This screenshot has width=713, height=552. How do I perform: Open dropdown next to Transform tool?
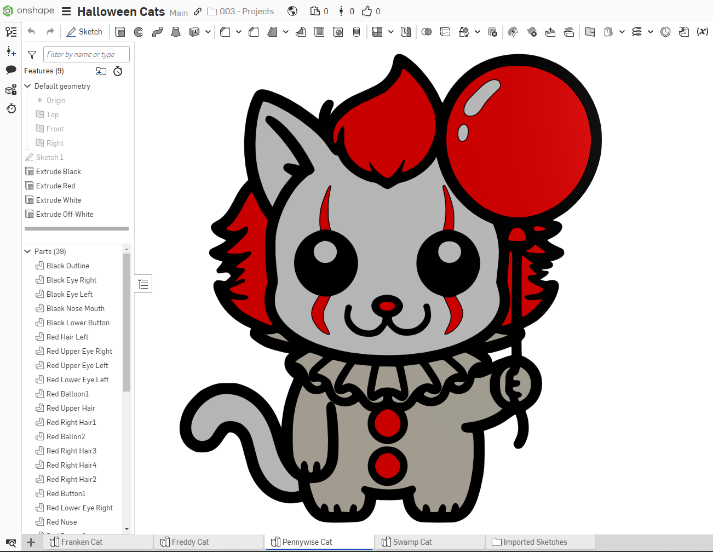point(478,32)
